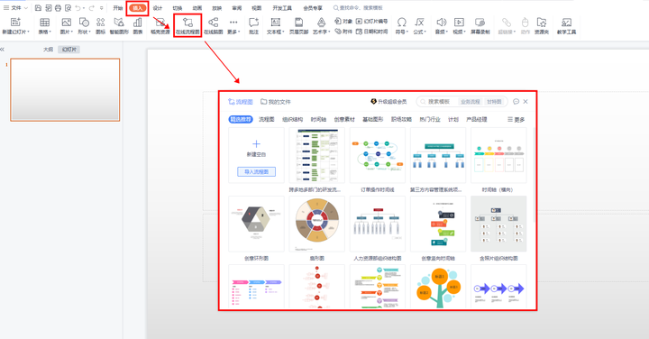Click the 图标 (Icons) library button
This screenshot has height=339, width=649.
pyautogui.click(x=101, y=25)
